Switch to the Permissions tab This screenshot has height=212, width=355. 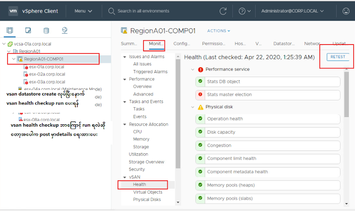pyautogui.click(x=214, y=43)
